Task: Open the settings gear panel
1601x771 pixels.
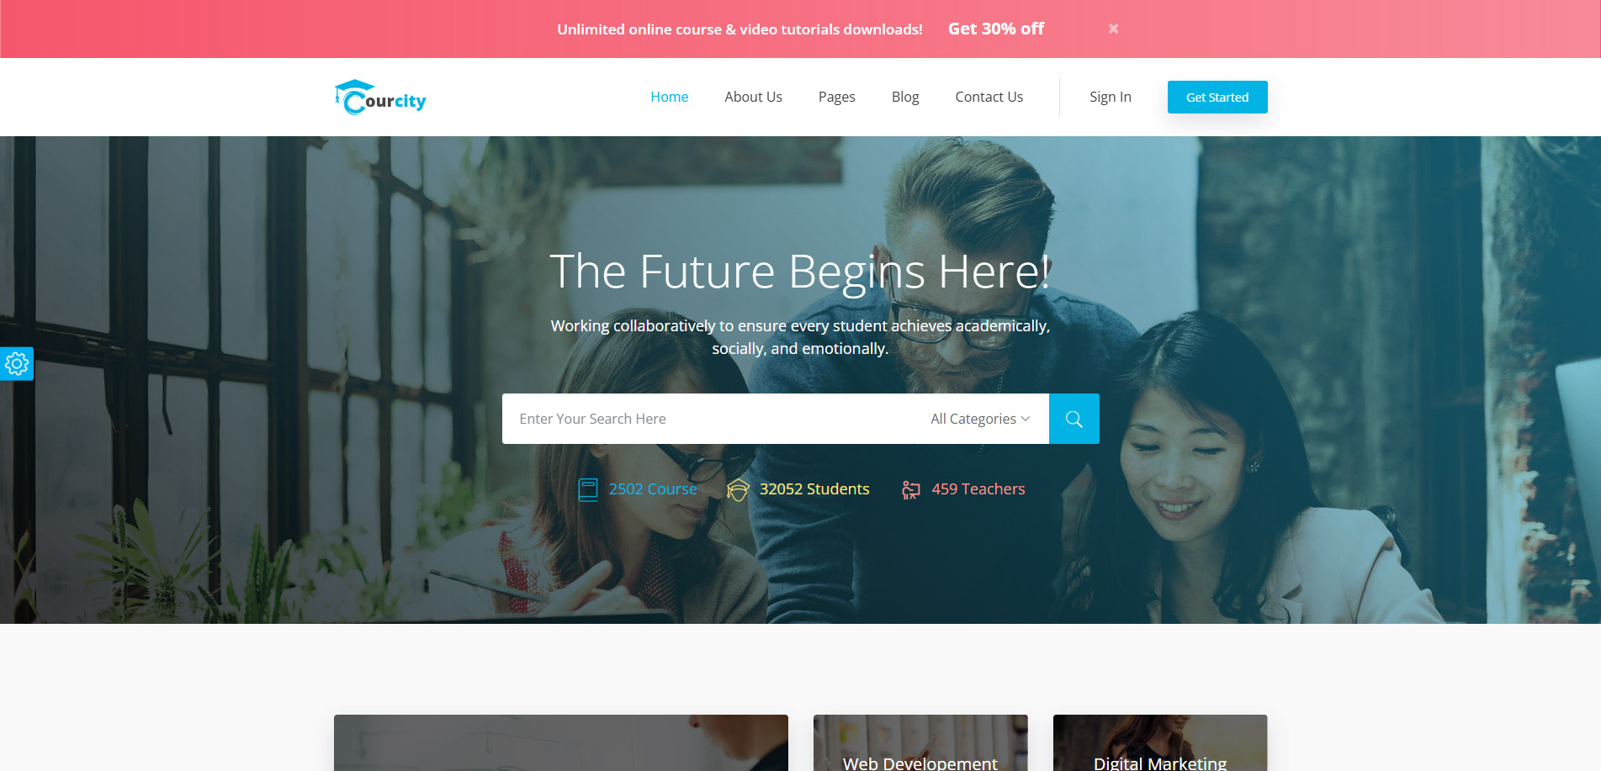Action: (17, 364)
